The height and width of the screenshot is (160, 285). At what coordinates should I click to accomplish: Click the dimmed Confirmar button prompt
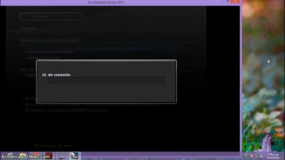click(46, 146)
